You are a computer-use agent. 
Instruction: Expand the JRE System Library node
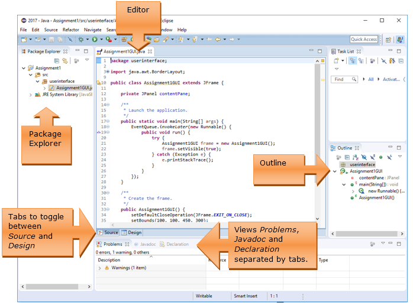point(31,95)
